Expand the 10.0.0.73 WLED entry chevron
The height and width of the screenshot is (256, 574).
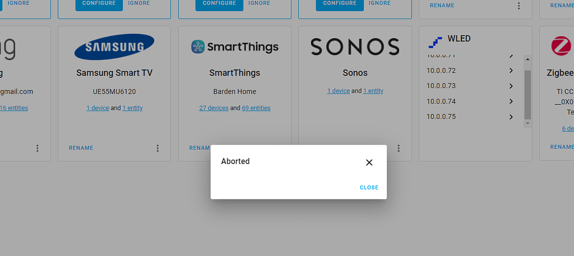pyautogui.click(x=511, y=86)
